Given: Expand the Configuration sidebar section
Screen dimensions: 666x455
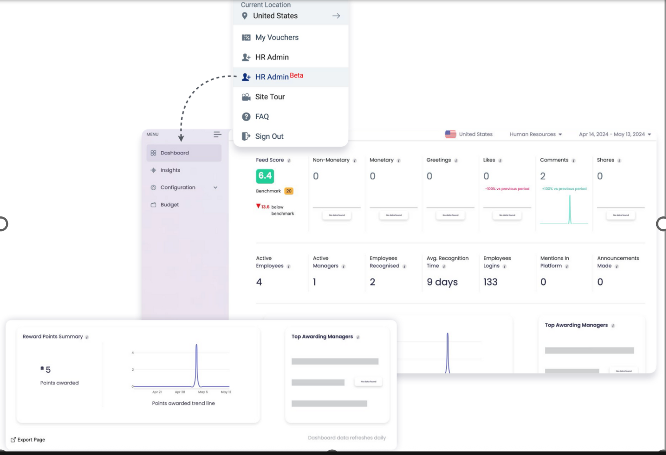Looking at the screenshot, I should [x=216, y=187].
